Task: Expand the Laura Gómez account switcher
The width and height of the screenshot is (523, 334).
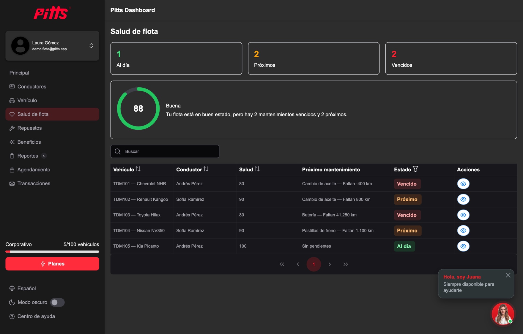Action: (91, 46)
